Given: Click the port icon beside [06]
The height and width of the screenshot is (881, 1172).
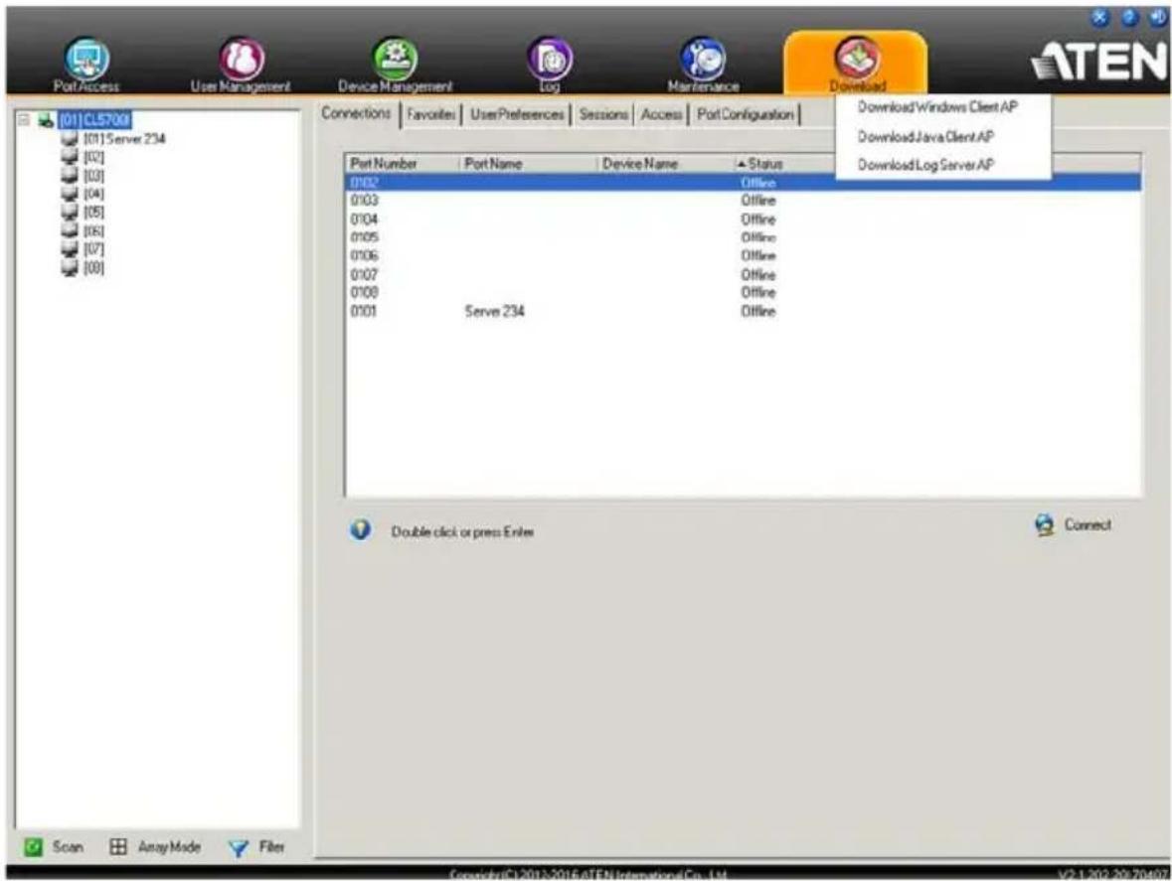Looking at the screenshot, I should coord(70,230).
